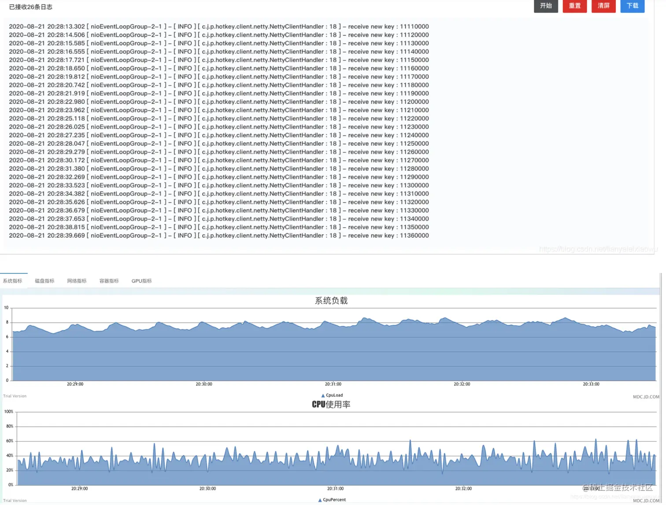Select the log line with key 11200000
The image size is (666, 505).
pyautogui.click(x=219, y=102)
